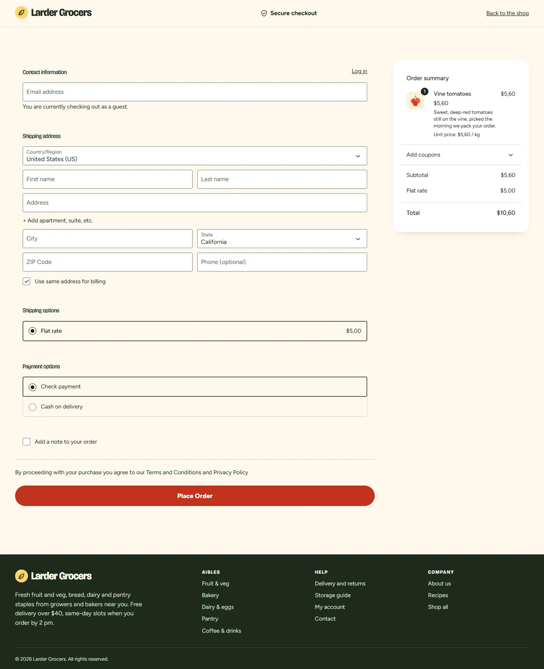Visit Dairy & eggs footer link
The width and height of the screenshot is (544, 669).
(218, 607)
